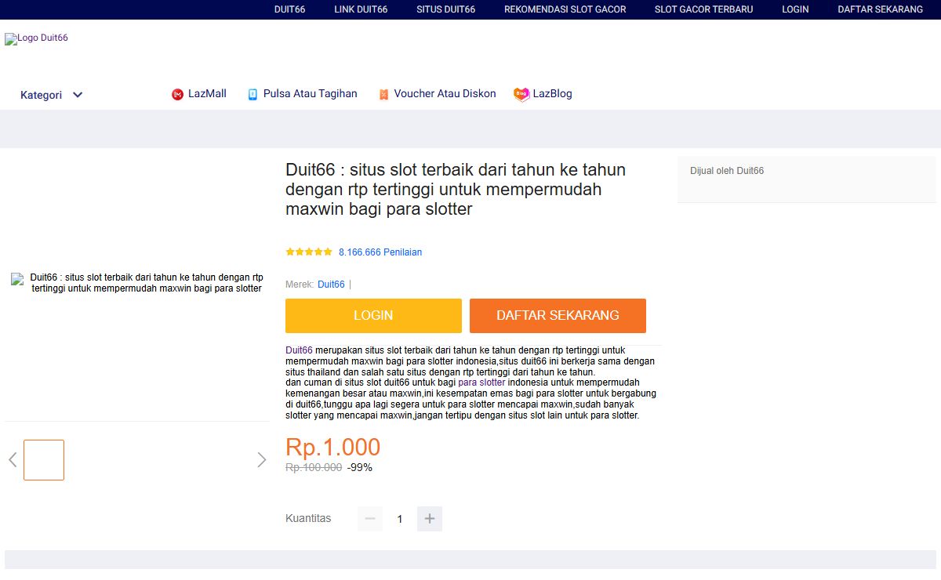Open SLOT GACOR TERBARU menu item

[703, 9]
